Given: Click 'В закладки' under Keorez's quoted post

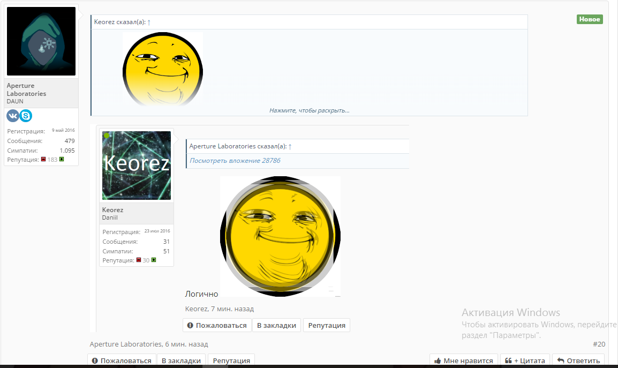Looking at the screenshot, I should 277,325.
